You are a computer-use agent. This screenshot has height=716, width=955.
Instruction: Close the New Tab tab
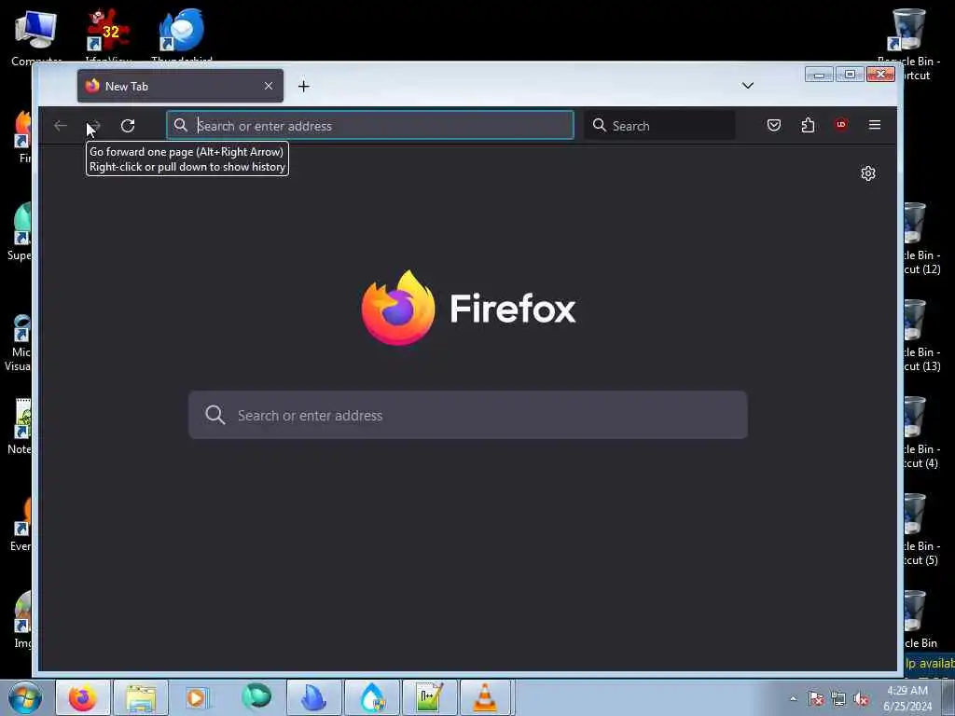(x=268, y=86)
